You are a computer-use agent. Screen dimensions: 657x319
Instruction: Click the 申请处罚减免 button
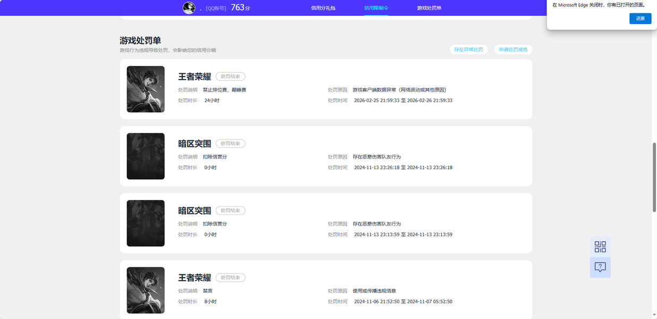point(513,49)
